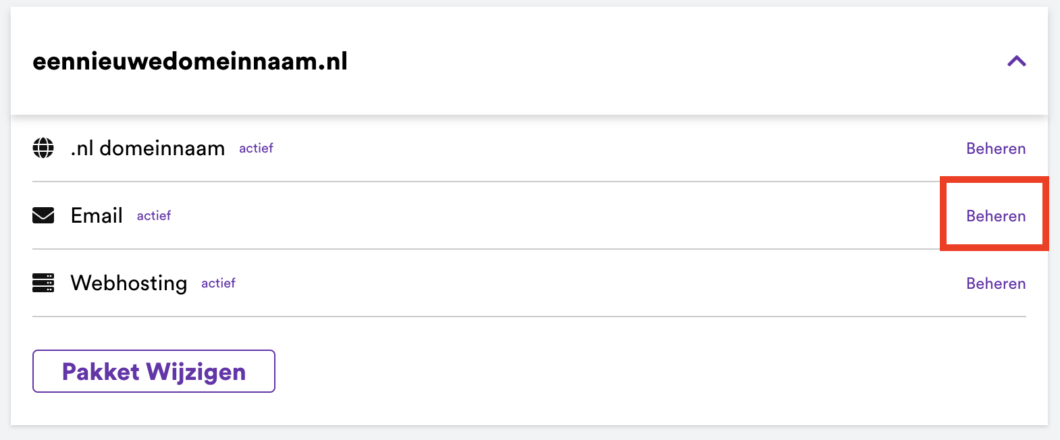Open Beheren for the .nl domeinnaam

[995, 148]
